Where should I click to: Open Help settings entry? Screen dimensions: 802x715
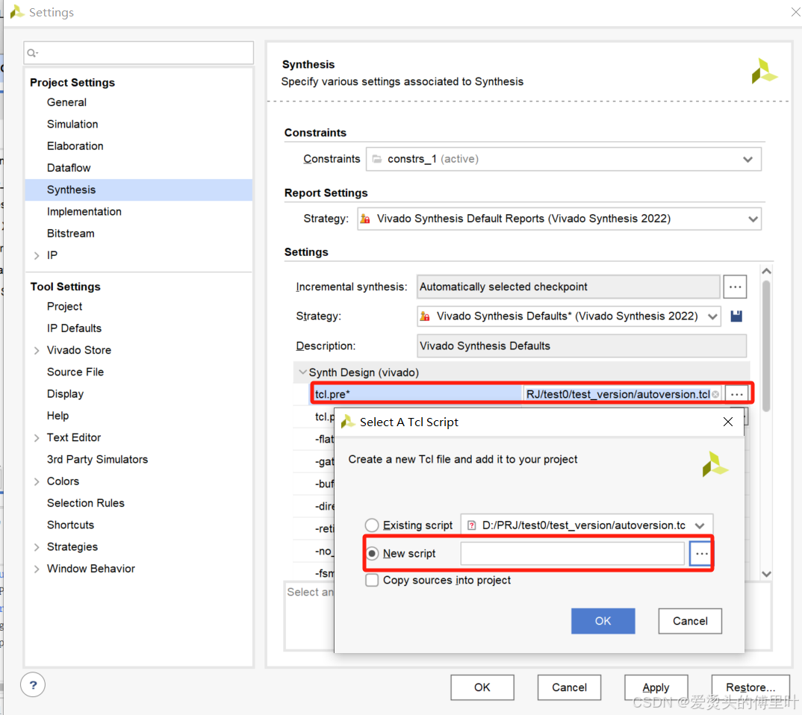(57, 416)
